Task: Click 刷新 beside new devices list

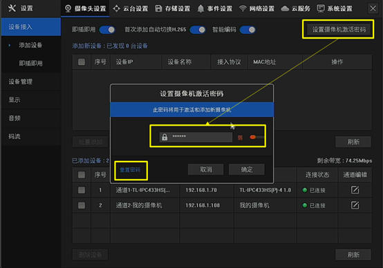Action: [x=353, y=142]
